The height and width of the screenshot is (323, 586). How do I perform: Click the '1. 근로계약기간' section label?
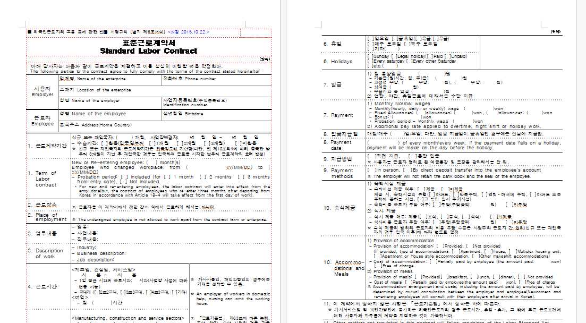click(x=47, y=146)
